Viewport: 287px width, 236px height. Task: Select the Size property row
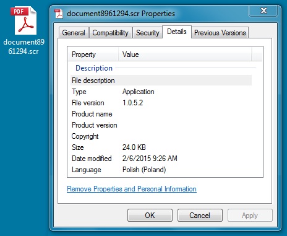coord(161,147)
